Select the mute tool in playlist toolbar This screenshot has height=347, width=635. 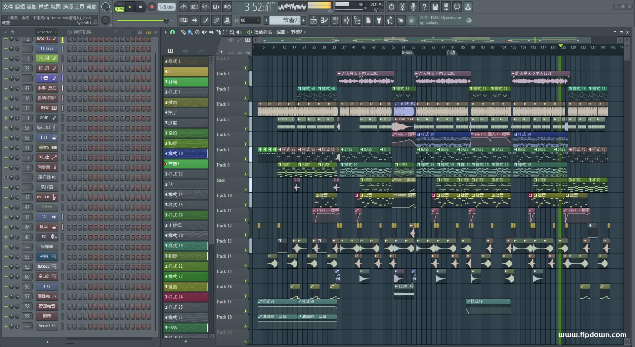point(204,32)
